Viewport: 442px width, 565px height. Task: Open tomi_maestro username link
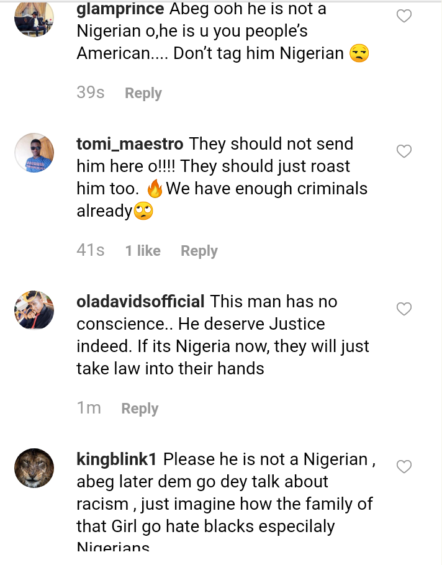click(x=130, y=144)
